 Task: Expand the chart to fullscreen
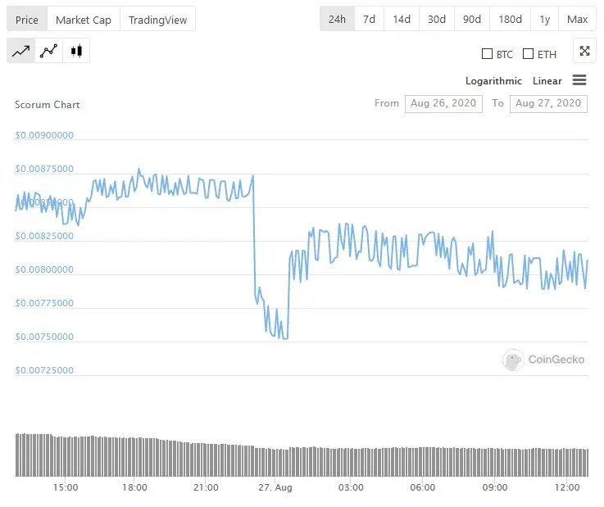click(584, 51)
